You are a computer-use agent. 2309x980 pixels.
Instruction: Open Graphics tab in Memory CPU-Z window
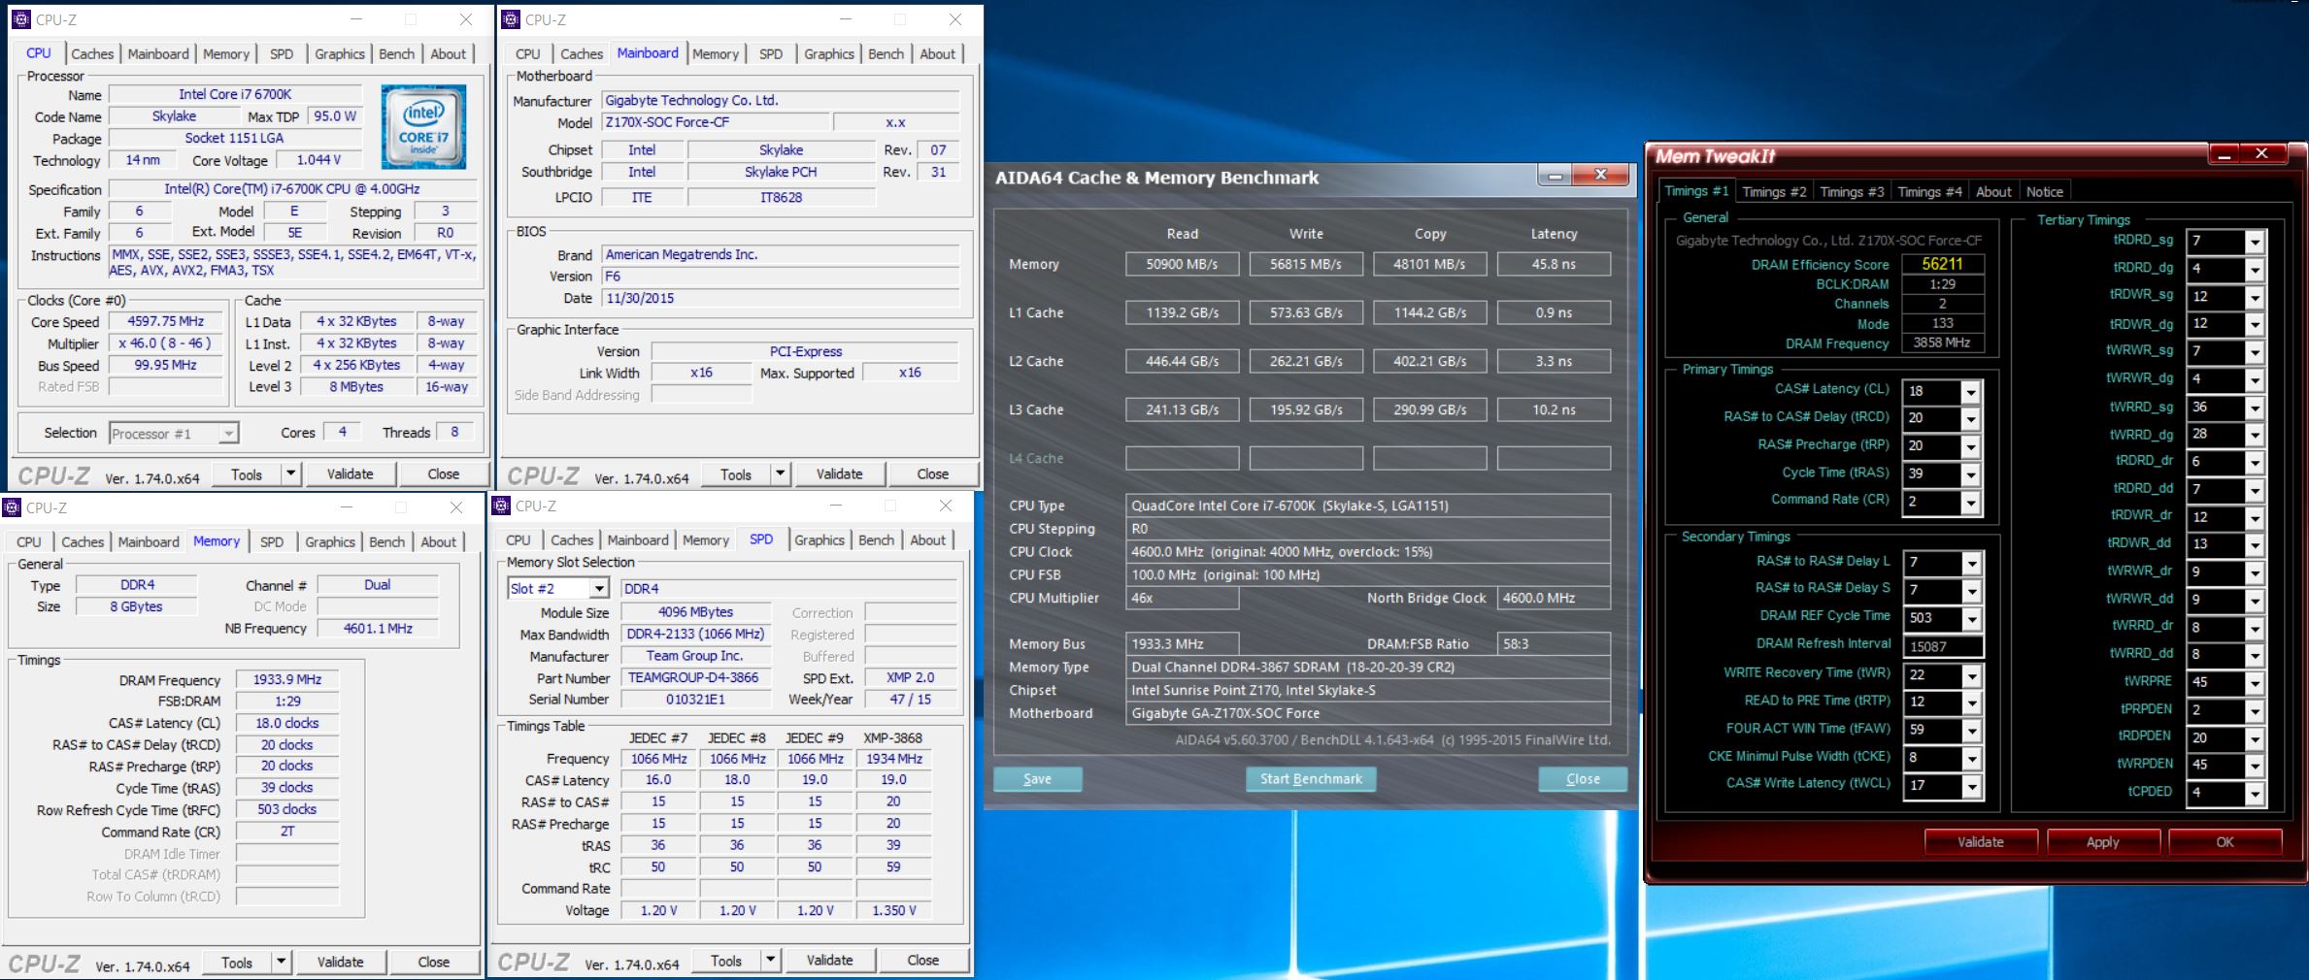pos(330,542)
